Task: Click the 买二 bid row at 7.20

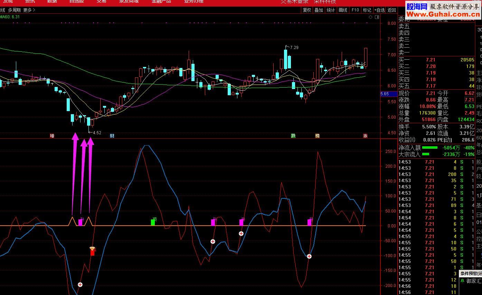Action: point(437,66)
